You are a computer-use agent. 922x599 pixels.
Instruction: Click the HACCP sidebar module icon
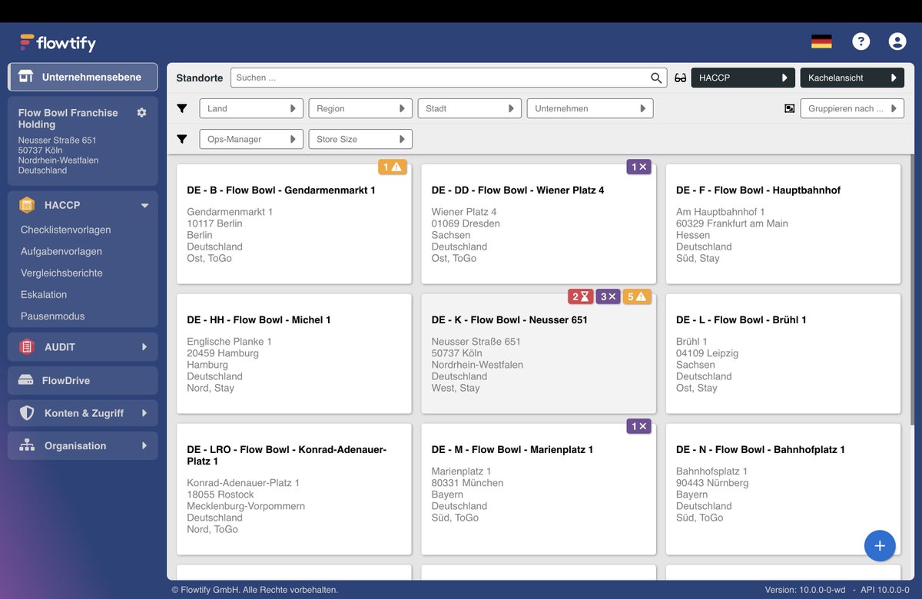27,205
